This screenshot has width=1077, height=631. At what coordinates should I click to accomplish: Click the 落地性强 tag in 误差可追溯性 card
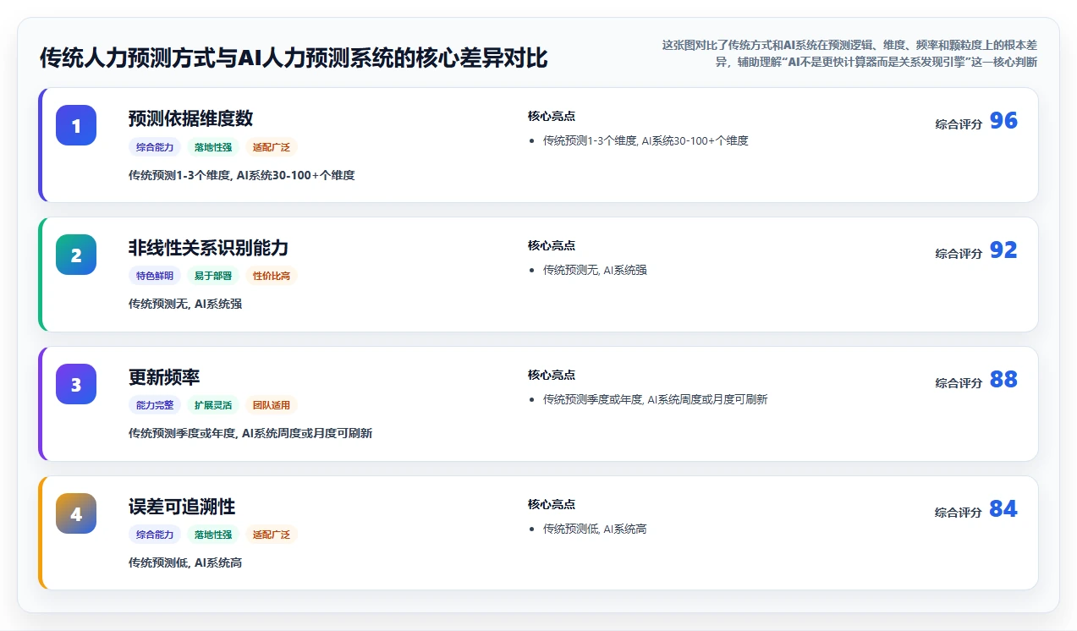(x=213, y=535)
